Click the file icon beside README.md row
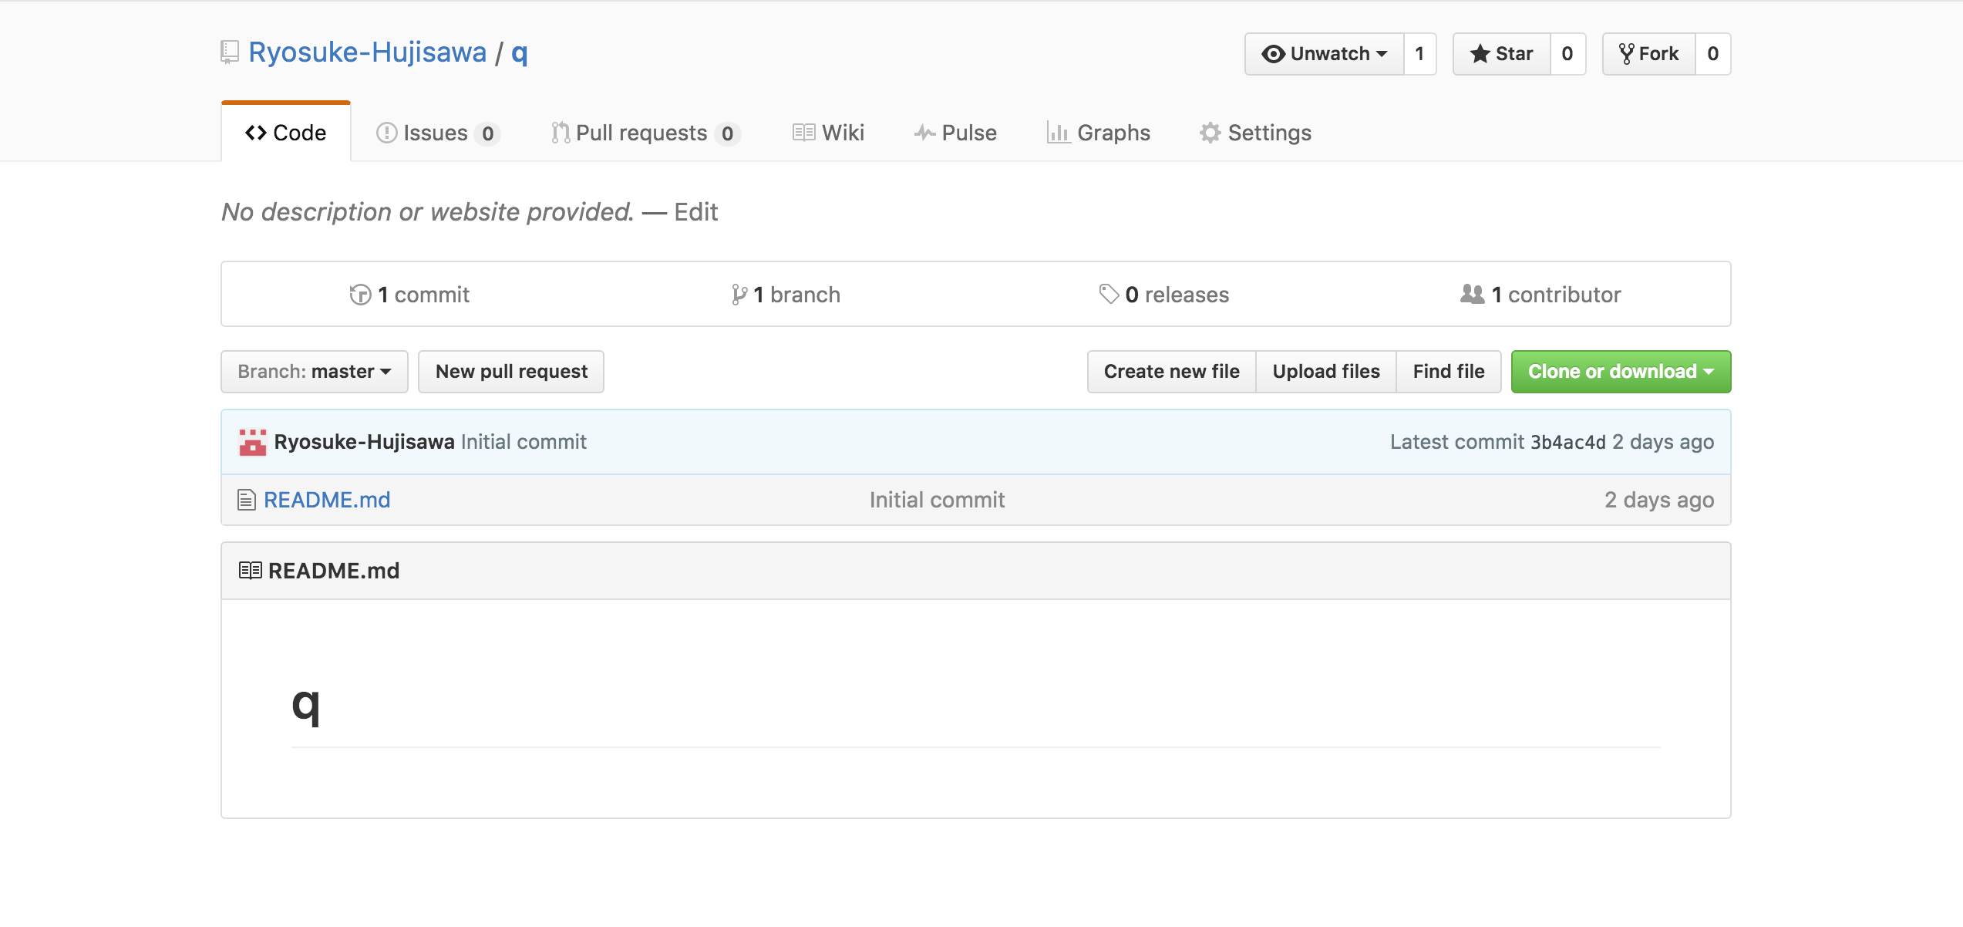The image size is (1963, 927). [247, 500]
